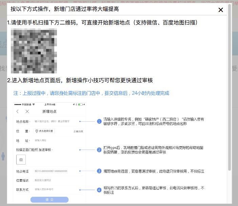Click the 地址 input field
Screen dimensions: 238x206
[40, 140]
